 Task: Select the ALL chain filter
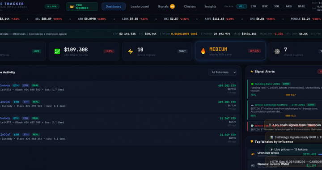pyautogui.click(x=241, y=6)
